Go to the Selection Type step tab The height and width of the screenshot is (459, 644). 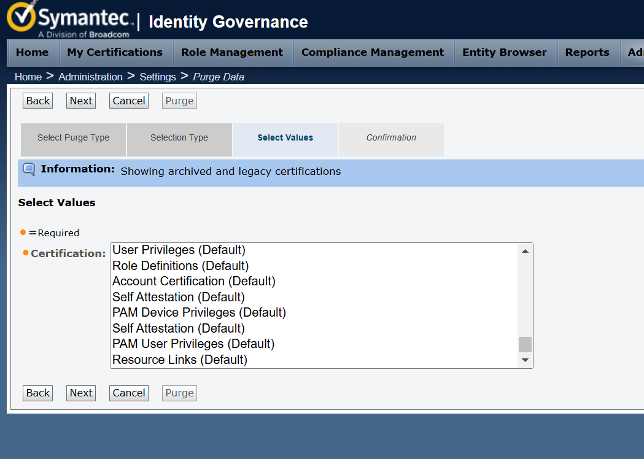179,138
